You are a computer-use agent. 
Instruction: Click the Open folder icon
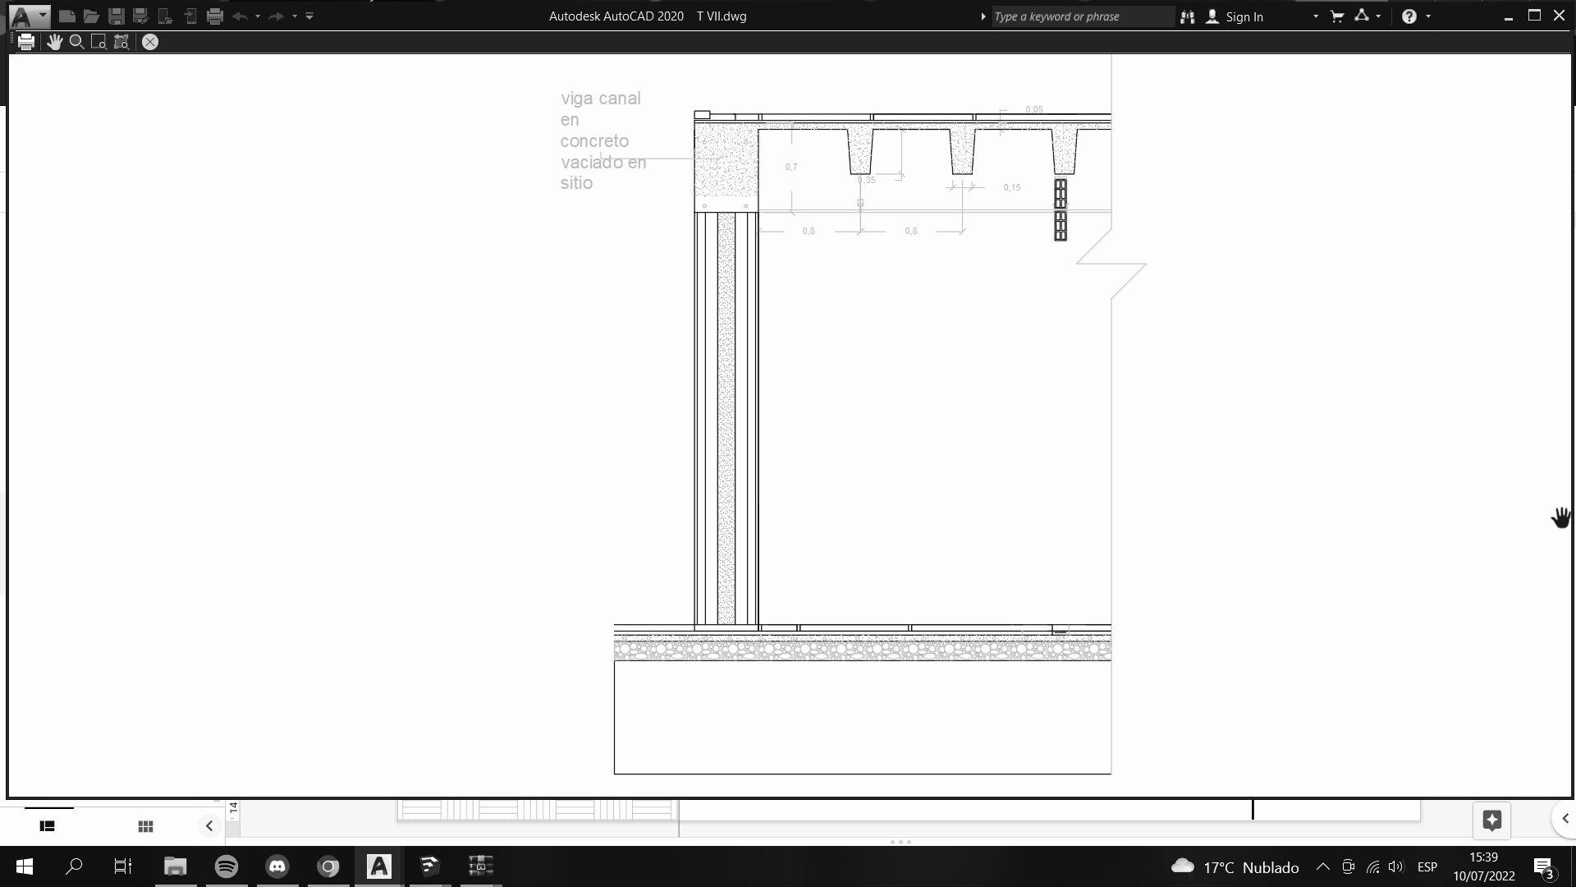tap(91, 16)
